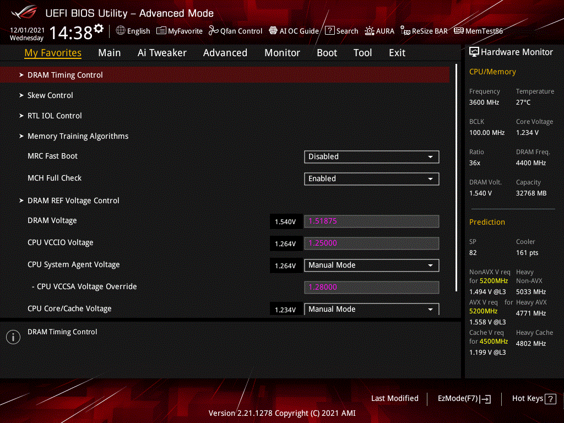Switch to My Favorites tab

coord(53,53)
